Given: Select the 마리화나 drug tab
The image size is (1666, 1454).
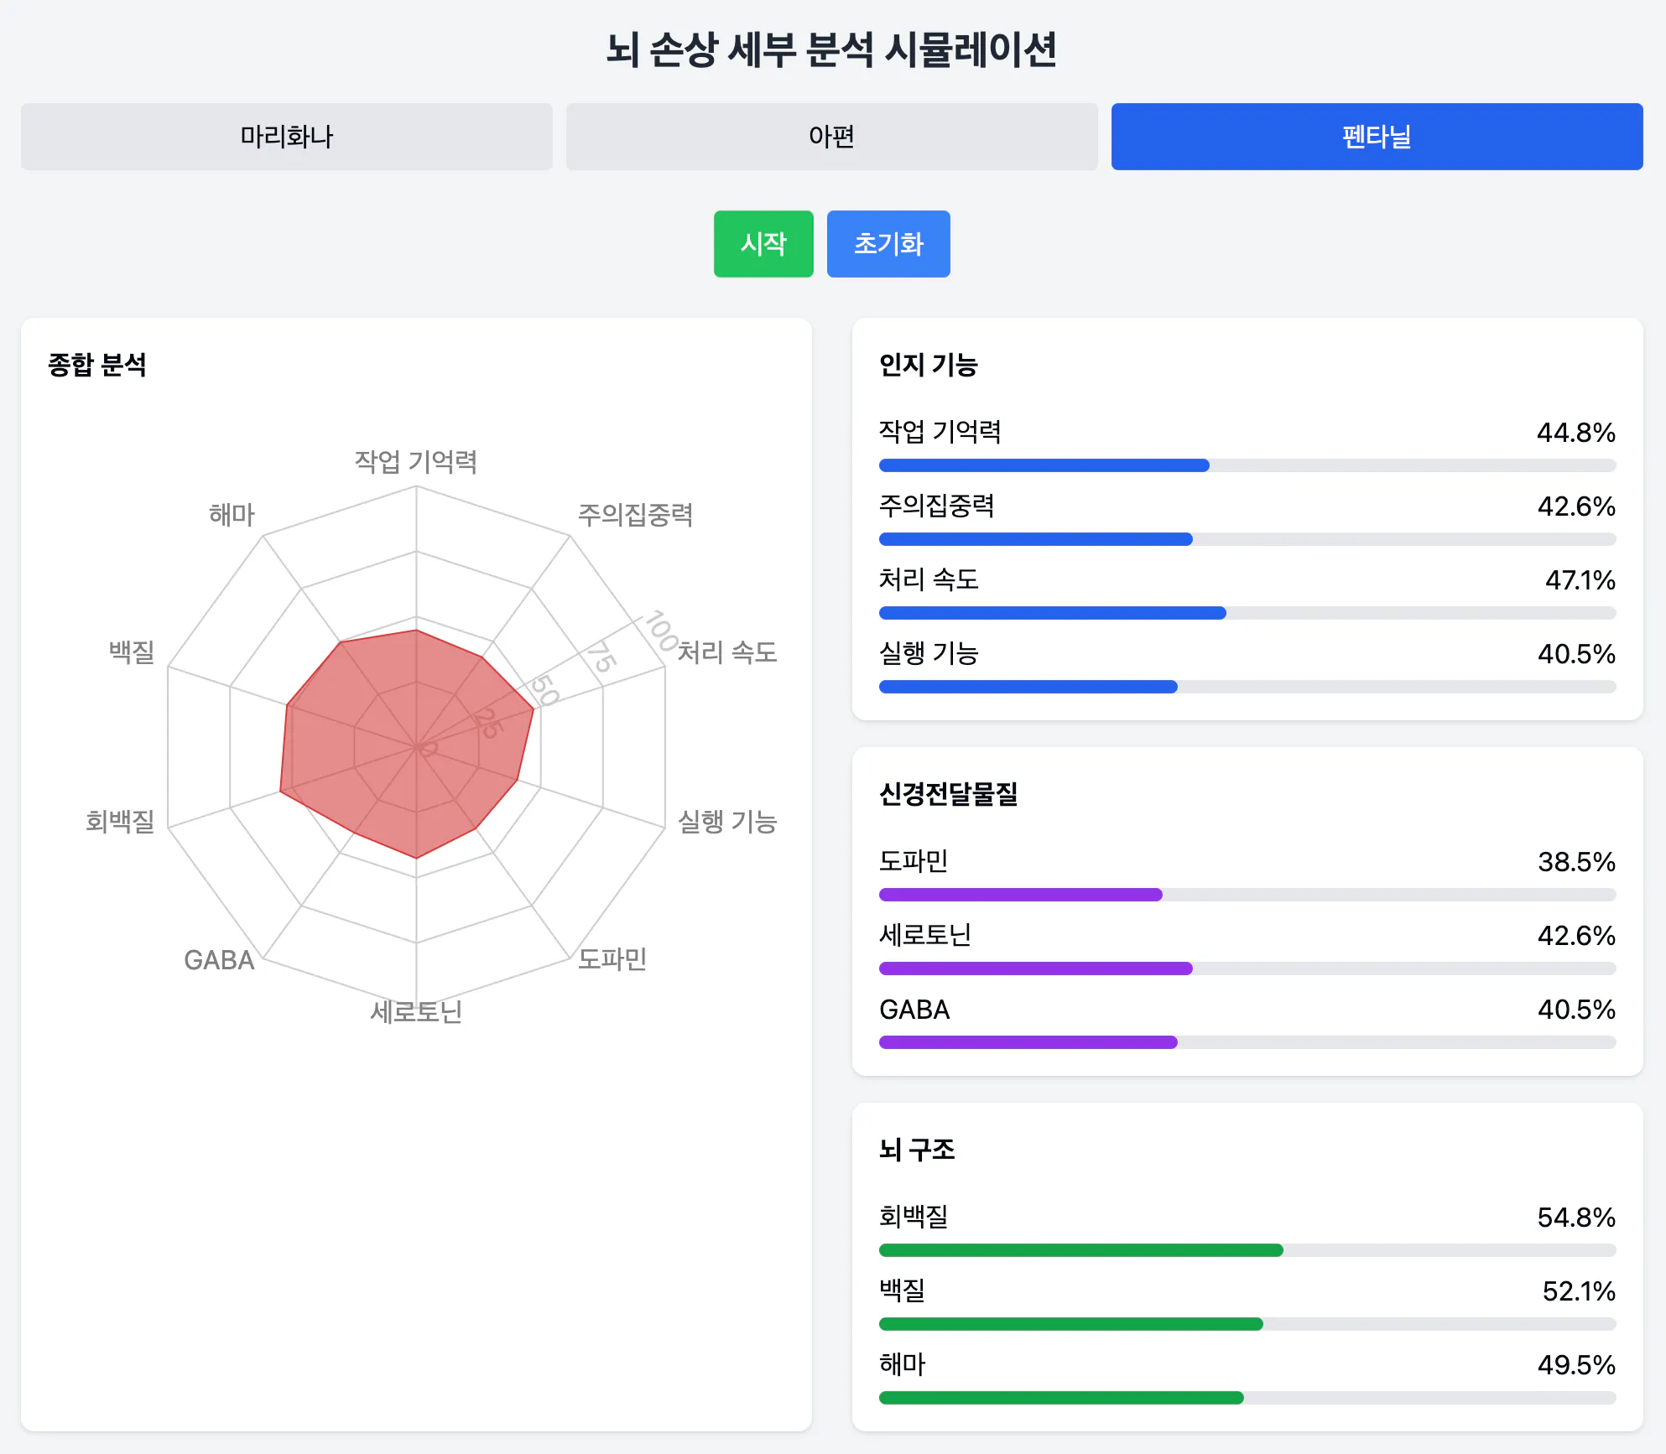Looking at the screenshot, I should click(287, 137).
